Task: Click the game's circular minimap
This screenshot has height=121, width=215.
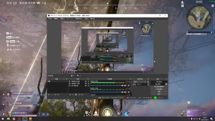Action: click(199, 17)
